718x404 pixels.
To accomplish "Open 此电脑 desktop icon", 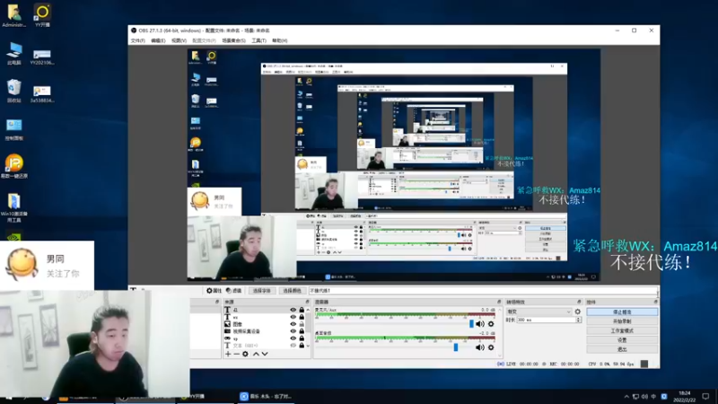I will [14, 53].
